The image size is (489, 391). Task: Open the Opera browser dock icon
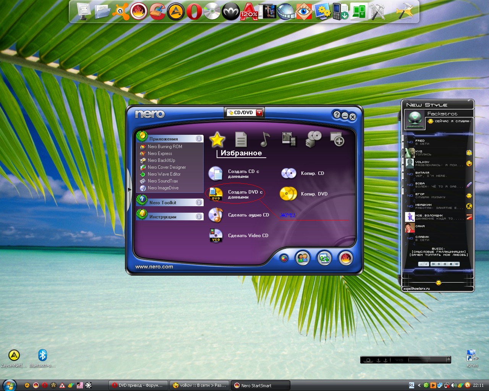[x=194, y=12]
